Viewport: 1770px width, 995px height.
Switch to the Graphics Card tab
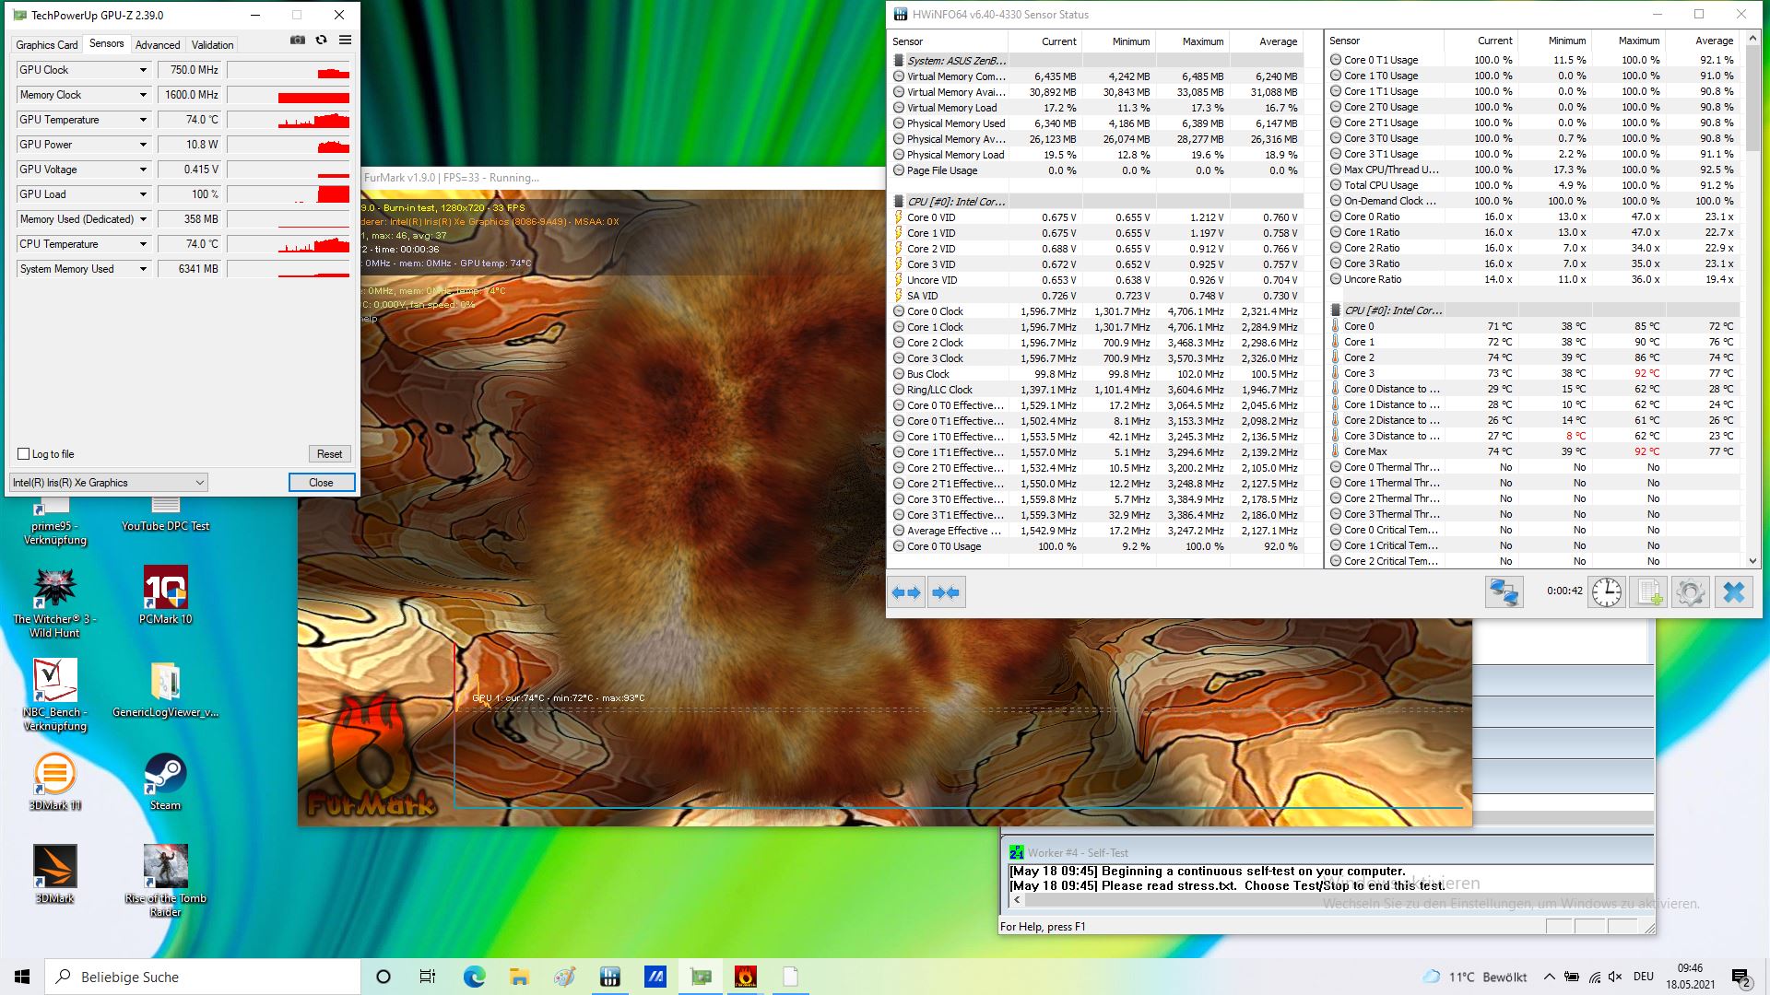coord(47,44)
